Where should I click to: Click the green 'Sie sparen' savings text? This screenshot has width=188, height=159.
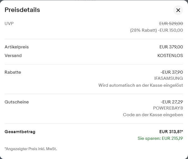(x=160, y=138)
